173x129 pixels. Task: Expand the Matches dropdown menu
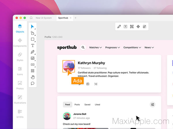point(95,48)
